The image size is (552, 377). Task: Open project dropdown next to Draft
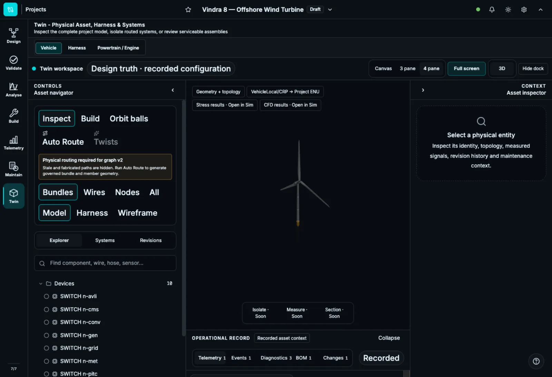(x=330, y=10)
